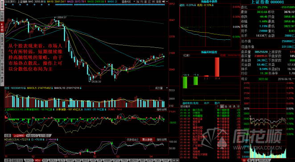
Task: Click the question mark icon in the alert list
Action: tap(217, 106)
